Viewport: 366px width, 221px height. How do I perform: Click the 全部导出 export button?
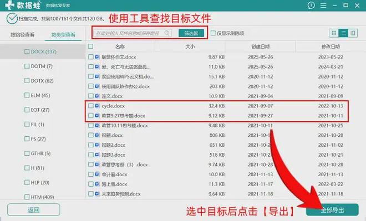pos(332,210)
